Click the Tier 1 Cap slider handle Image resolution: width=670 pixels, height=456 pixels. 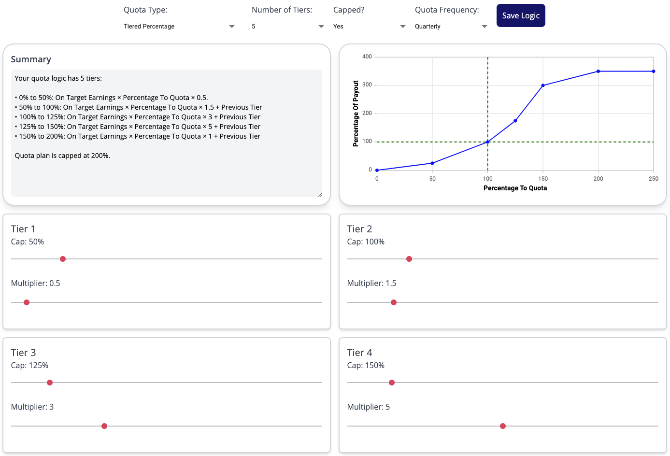point(63,259)
